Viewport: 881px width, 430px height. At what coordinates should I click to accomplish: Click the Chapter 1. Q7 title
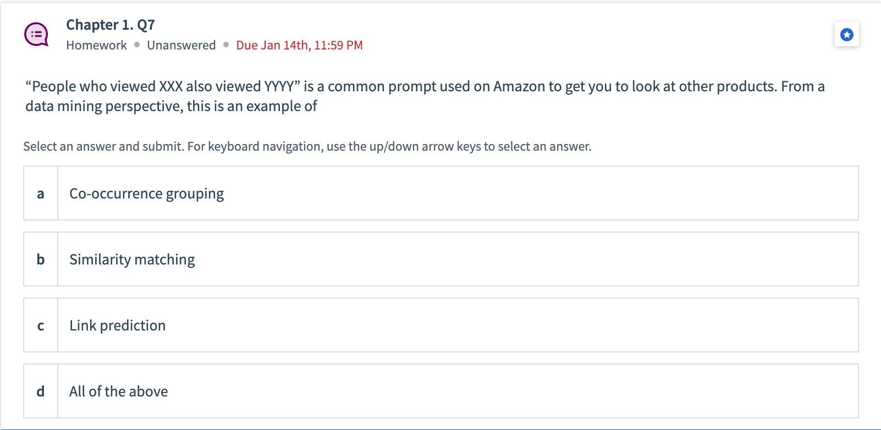point(109,24)
